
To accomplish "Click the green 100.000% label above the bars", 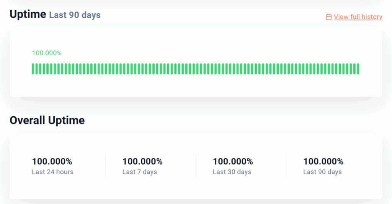I will 47,53.
